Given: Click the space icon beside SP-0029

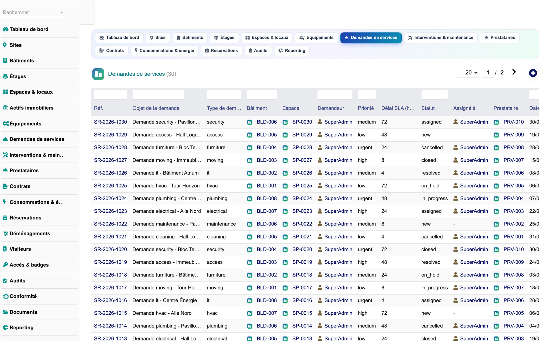Looking at the screenshot, I should pyautogui.click(x=285, y=135).
